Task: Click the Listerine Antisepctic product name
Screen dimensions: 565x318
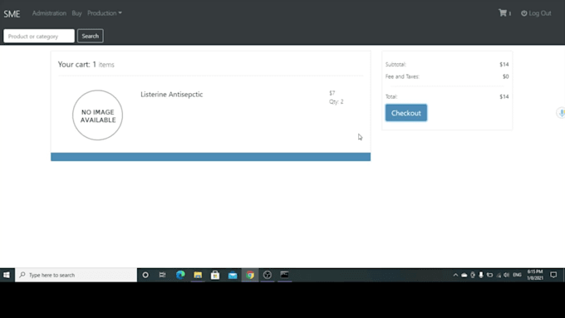Action: tap(171, 95)
